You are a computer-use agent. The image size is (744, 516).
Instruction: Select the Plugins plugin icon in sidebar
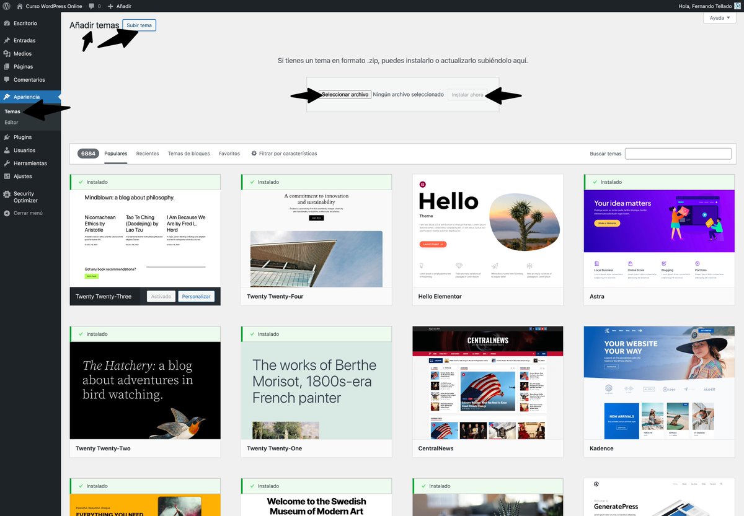pyautogui.click(x=7, y=137)
